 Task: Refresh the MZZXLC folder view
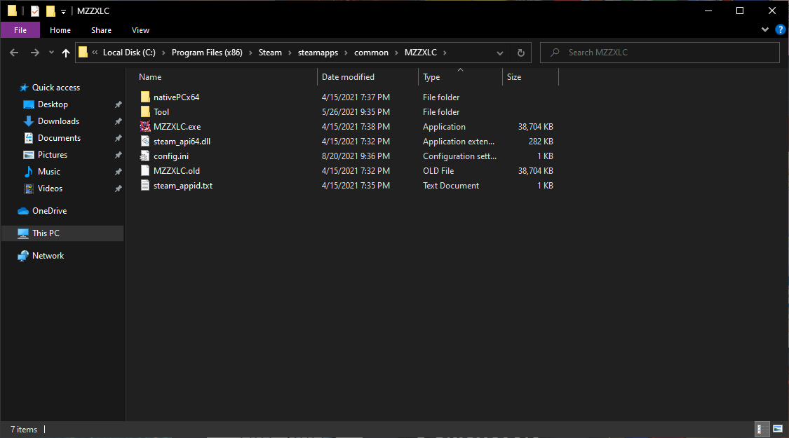tap(521, 53)
